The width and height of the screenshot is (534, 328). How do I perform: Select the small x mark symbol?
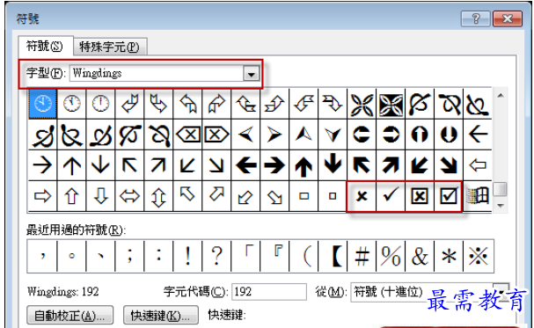pyautogui.click(x=362, y=196)
